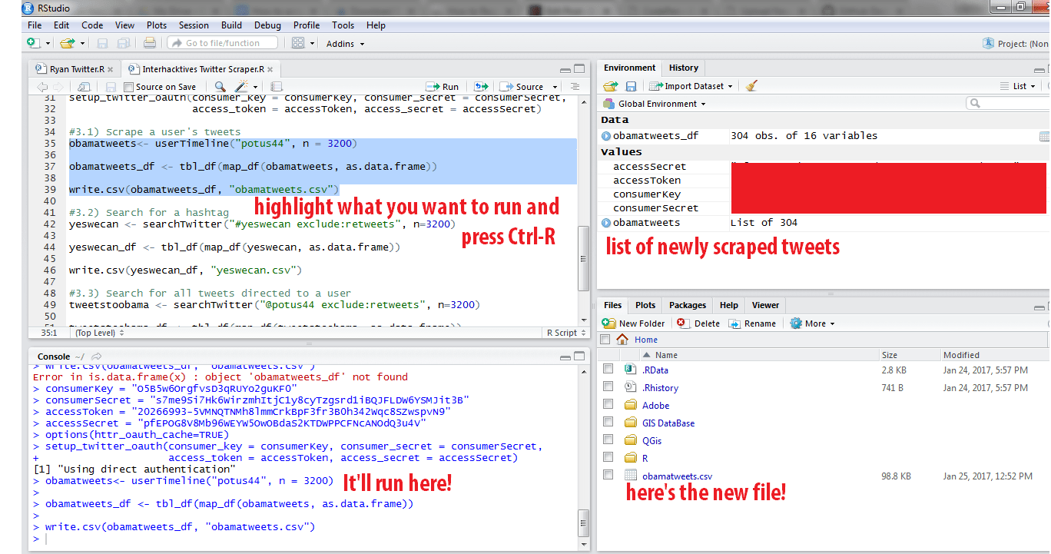
Task: Go back with the source navigation arrow
Action: pyautogui.click(x=42, y=87)
